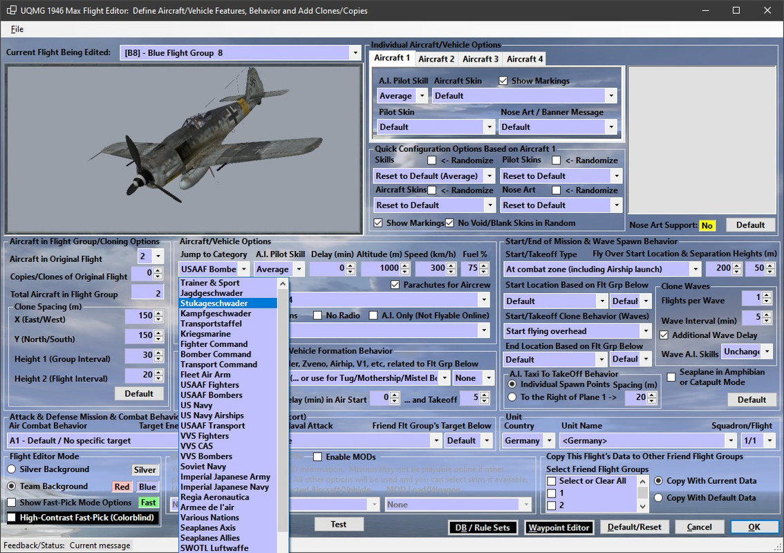Click the X (East/West) spacing stepper
Image resolution: width=784 pixels, height=553 pixels.
tap(158, 316)
